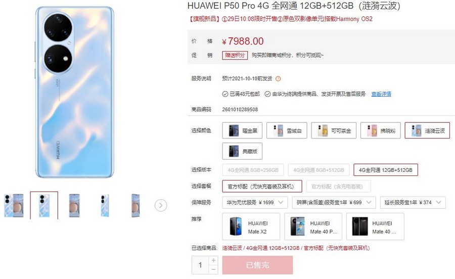Select the 4G全网通 12GB+512GB version
455x279 pixels.
point(386,170)
